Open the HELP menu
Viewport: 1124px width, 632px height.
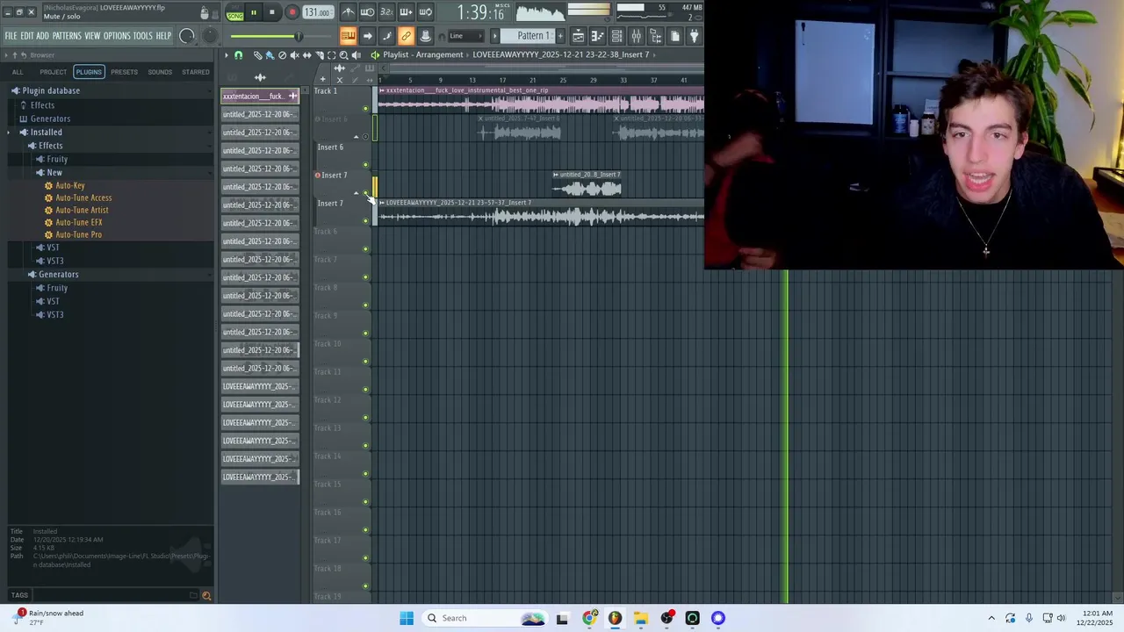click(163, 36)
